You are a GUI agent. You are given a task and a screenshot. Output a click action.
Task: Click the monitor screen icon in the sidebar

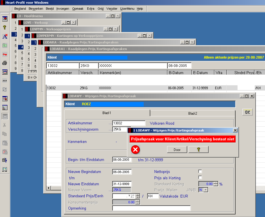(x=5, y=169)
